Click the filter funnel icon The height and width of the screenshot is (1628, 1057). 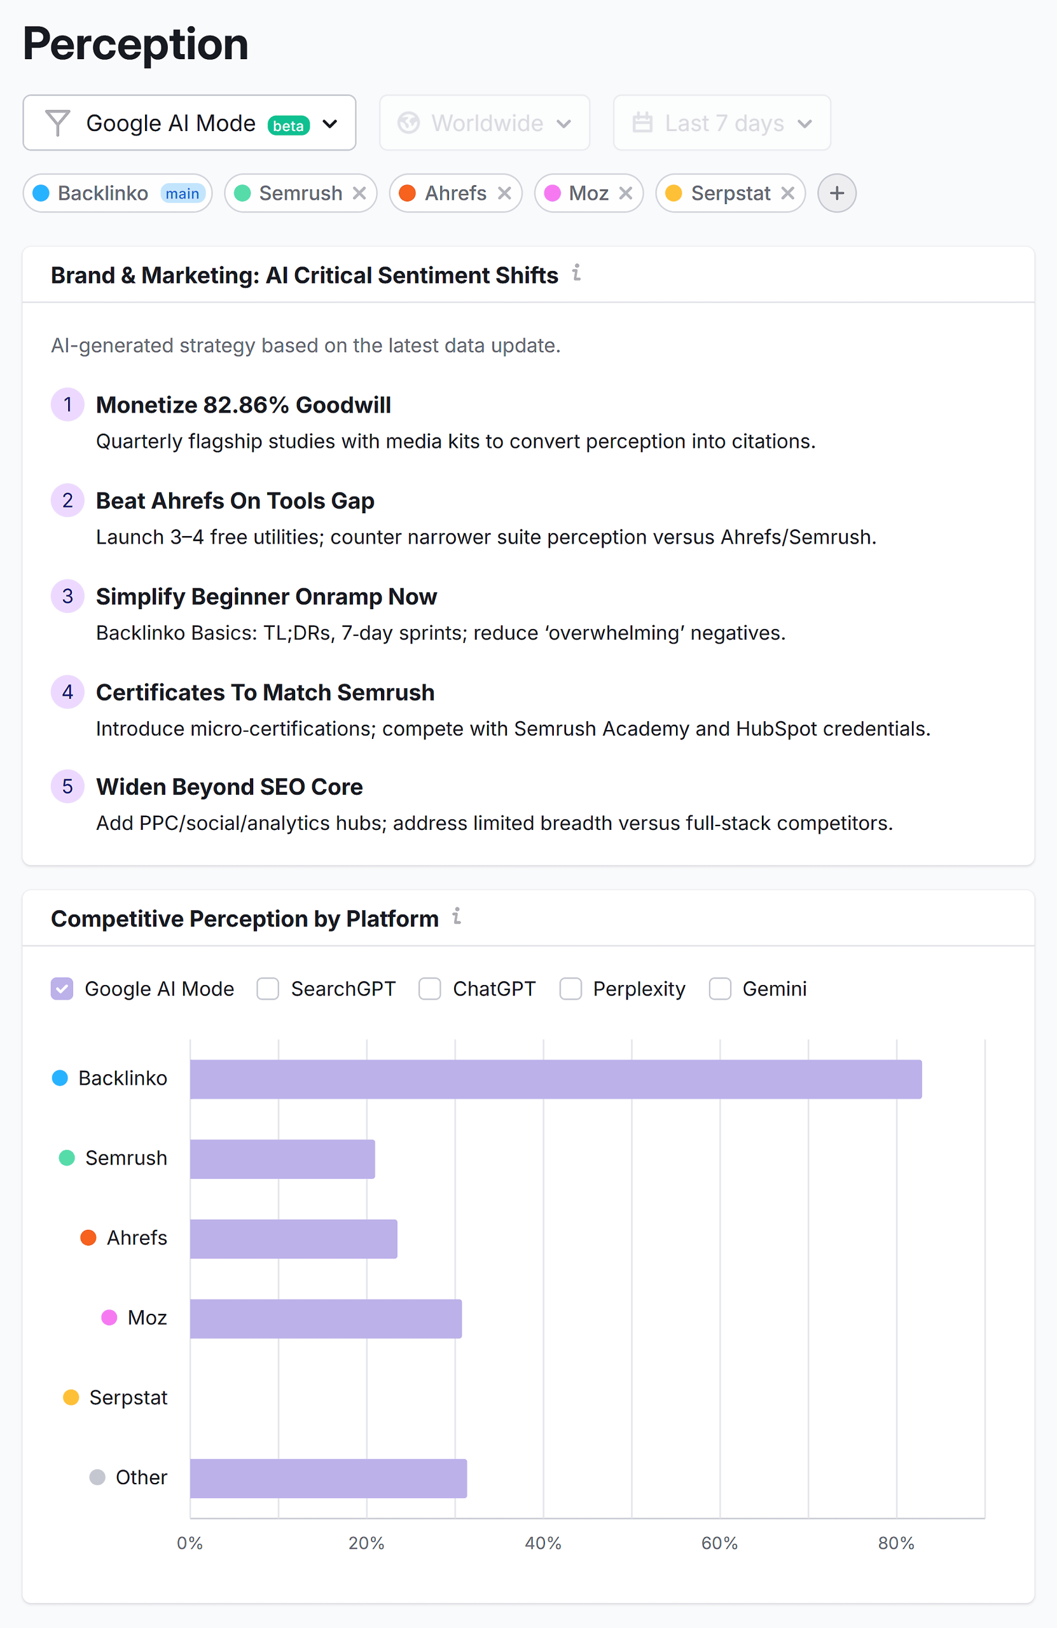58,123
